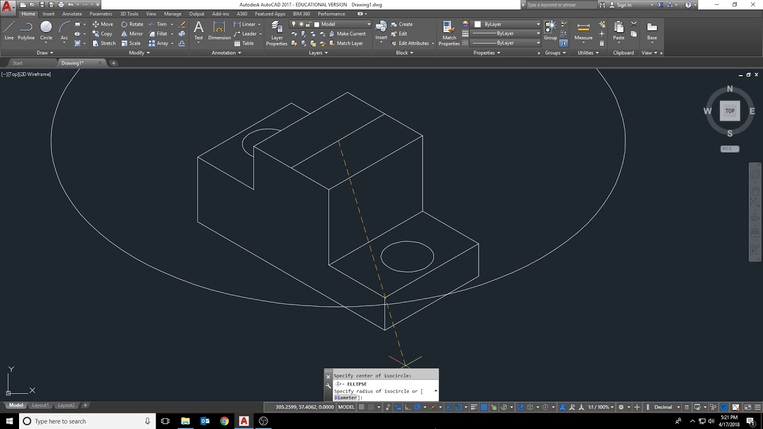The image size is (763, 429).
Task: Click Paste in Clipboard panel
Action: (x=619, y=30)
